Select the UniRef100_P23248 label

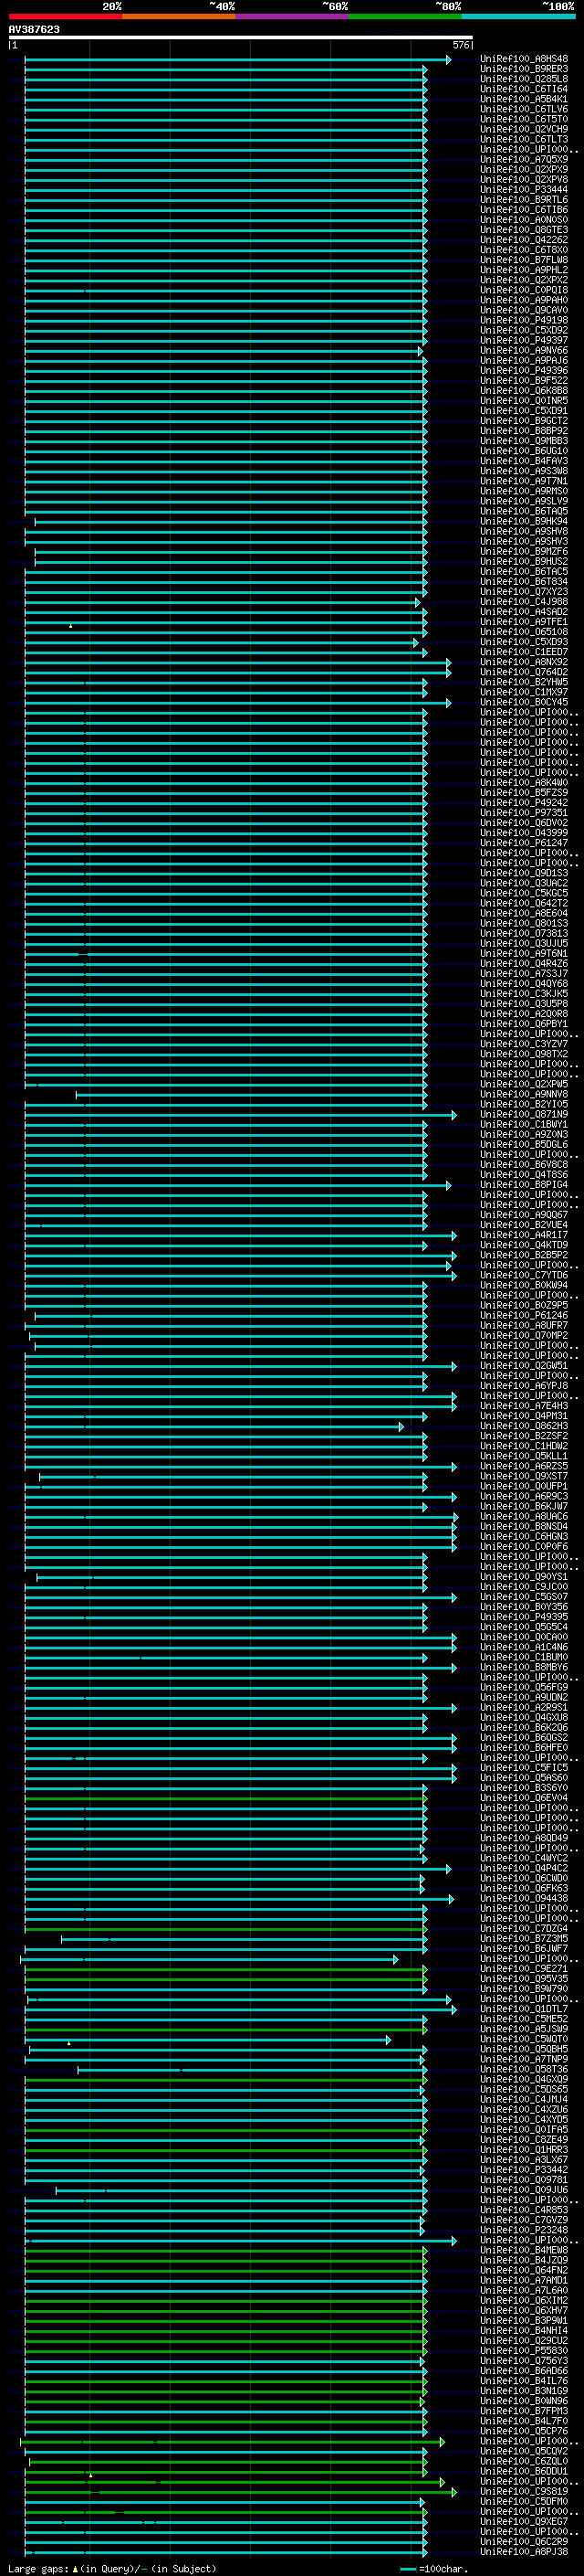coord(524,2230)
